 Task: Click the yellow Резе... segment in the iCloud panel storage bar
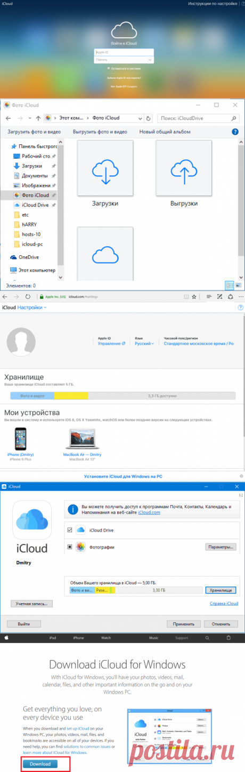[x=102, y=590]
